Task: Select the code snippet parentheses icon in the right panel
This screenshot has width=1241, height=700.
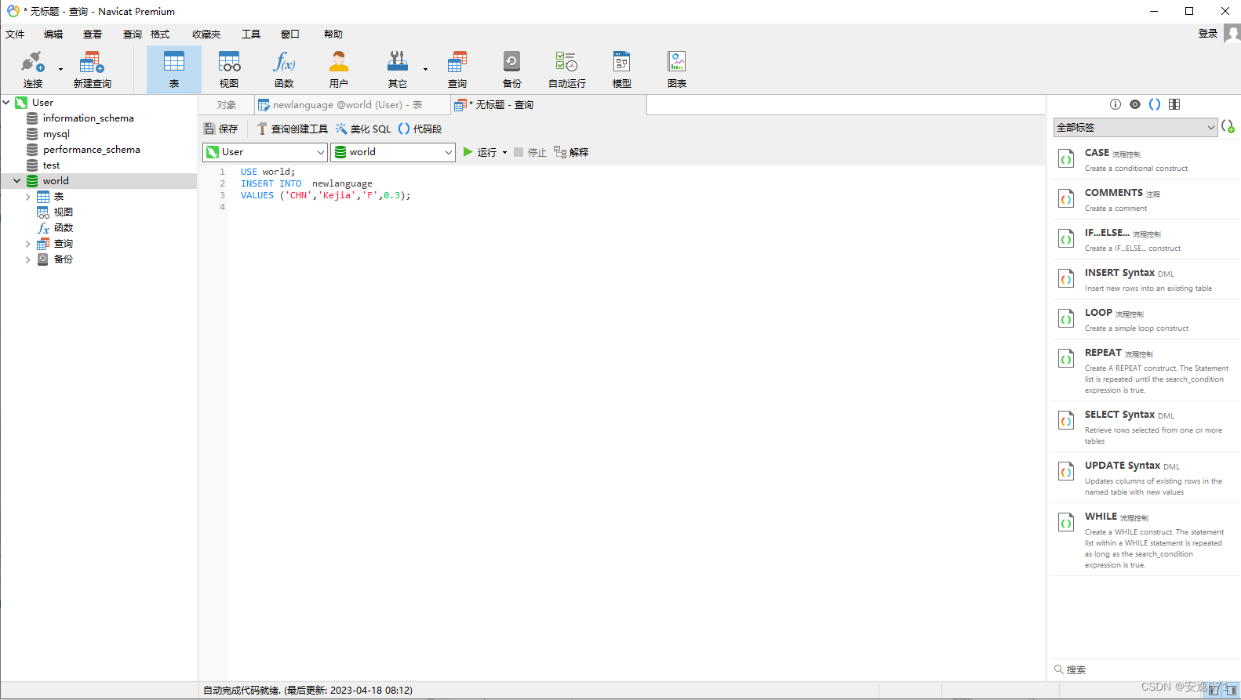Action: tap(1155, 104)
